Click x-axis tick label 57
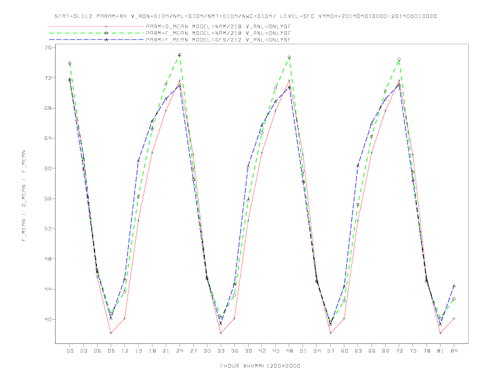This screenshot has width=495, height=382. click(331, 351)
